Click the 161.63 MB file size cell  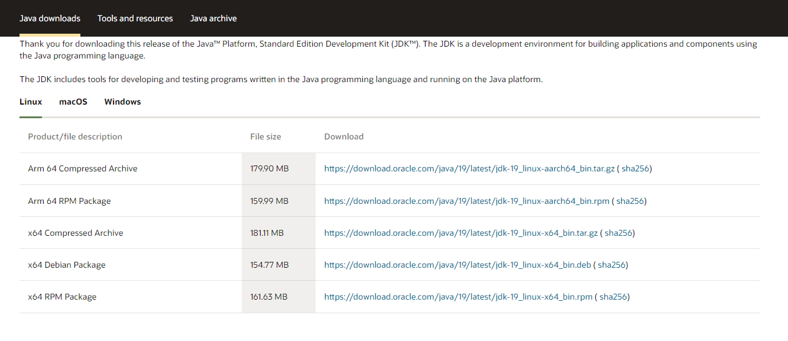click(x=278, y=297)
